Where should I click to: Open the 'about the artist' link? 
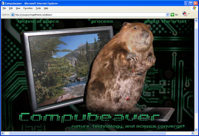coord(165,22)
